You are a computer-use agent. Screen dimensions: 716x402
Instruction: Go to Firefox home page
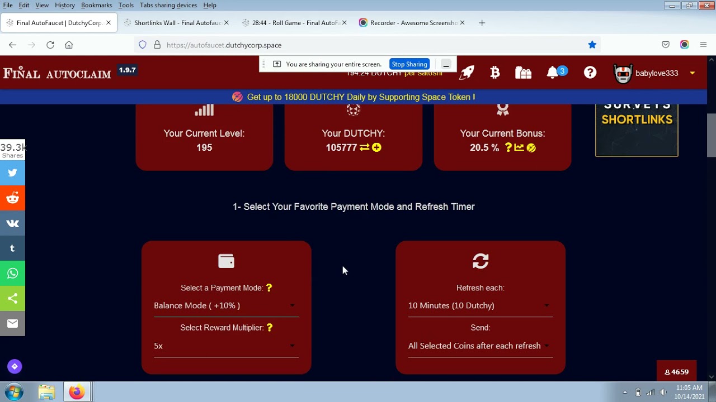coord(69,45)
